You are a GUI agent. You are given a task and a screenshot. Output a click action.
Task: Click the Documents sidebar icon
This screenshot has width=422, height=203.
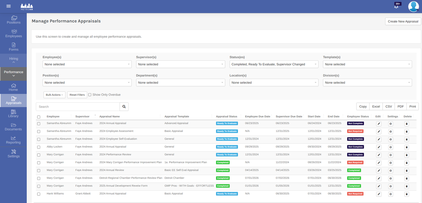click(13, 127)
